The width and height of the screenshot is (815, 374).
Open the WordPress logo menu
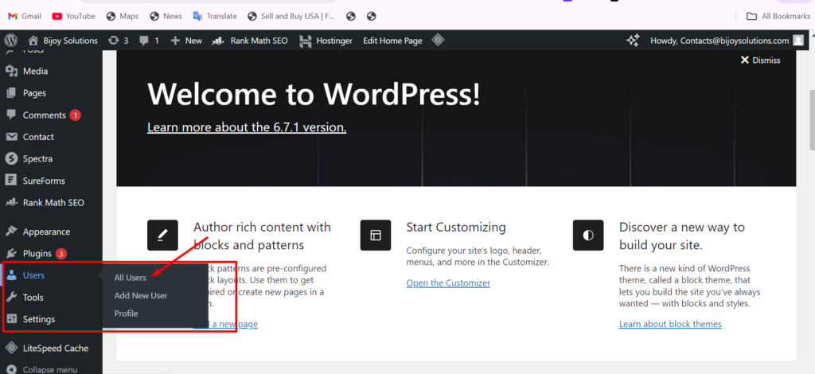pos(11,41)
